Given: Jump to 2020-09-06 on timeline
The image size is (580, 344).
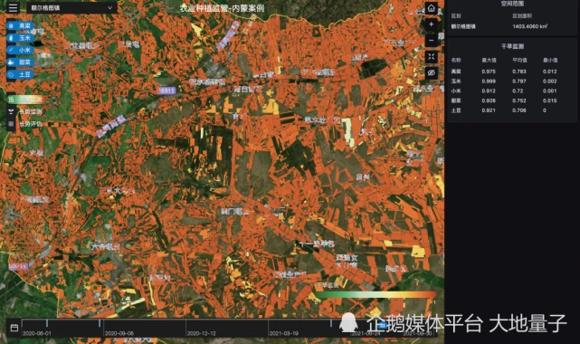Looking at the screenshot, I should click(119, 333).
